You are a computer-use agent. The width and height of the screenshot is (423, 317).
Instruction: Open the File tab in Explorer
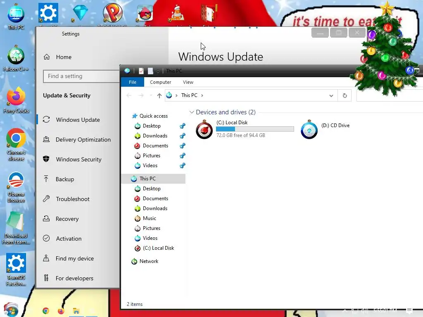pos(133,82)
